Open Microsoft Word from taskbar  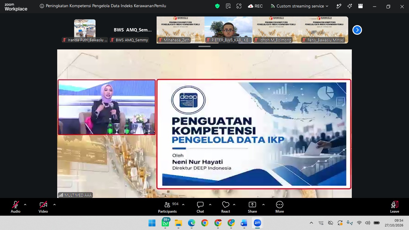244,223
